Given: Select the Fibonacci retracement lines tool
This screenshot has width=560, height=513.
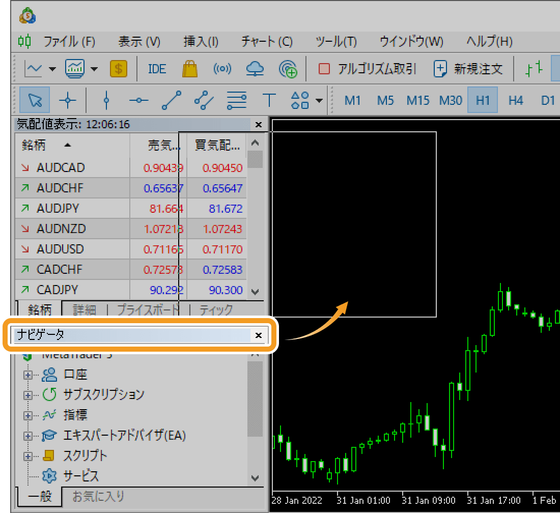Looking at the screenshot, I should (x=236, y=100).
